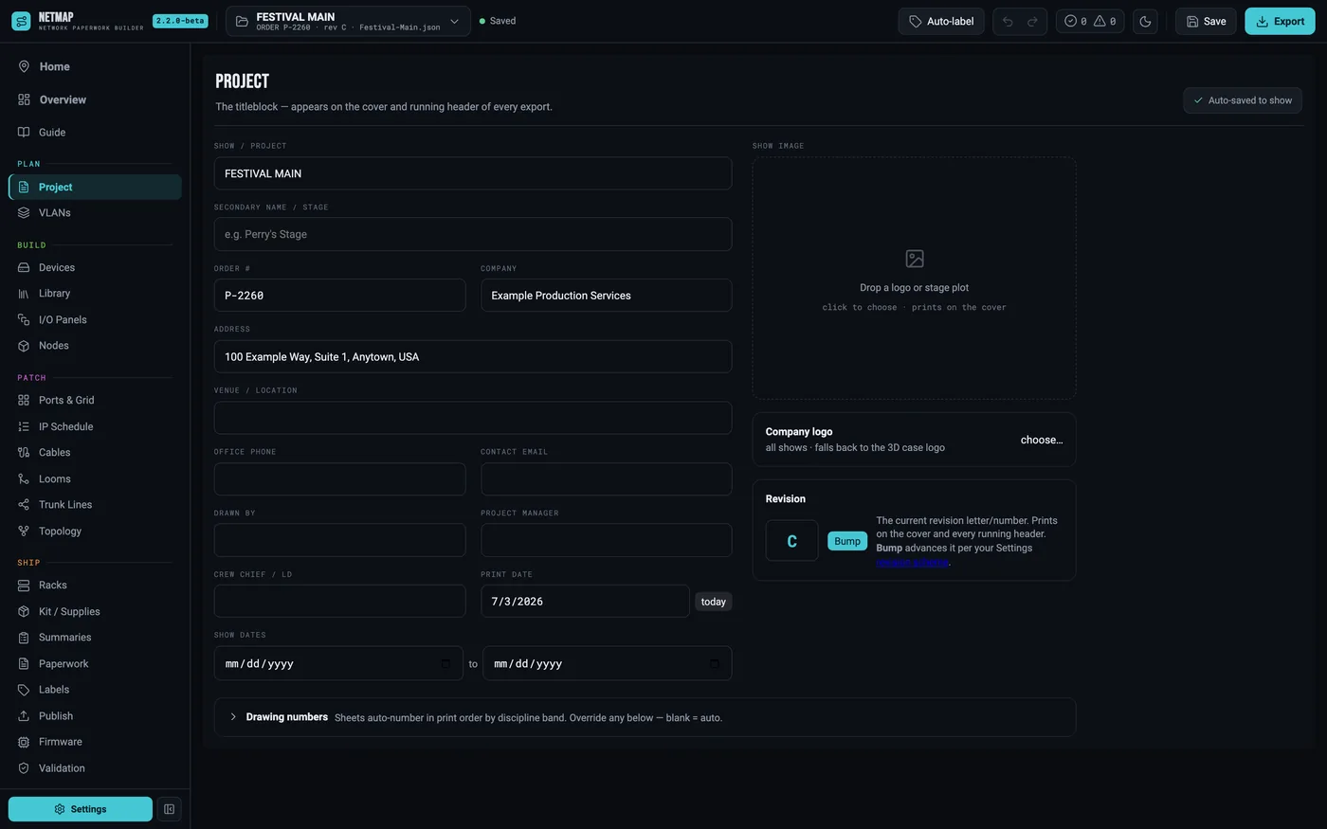The image size is (1327, 829).
Task: Open Paperwork document icon
Action: tap(24, 664)
